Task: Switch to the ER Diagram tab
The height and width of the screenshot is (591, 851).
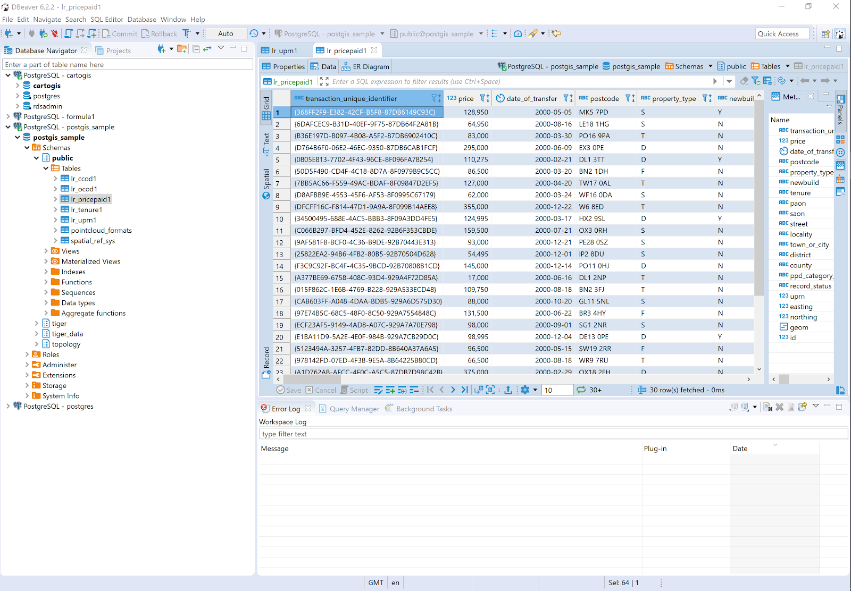Action: click(365, 66)
